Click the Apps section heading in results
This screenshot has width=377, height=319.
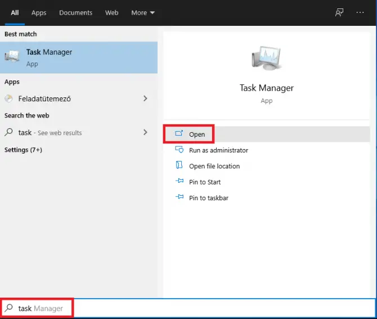12,82
